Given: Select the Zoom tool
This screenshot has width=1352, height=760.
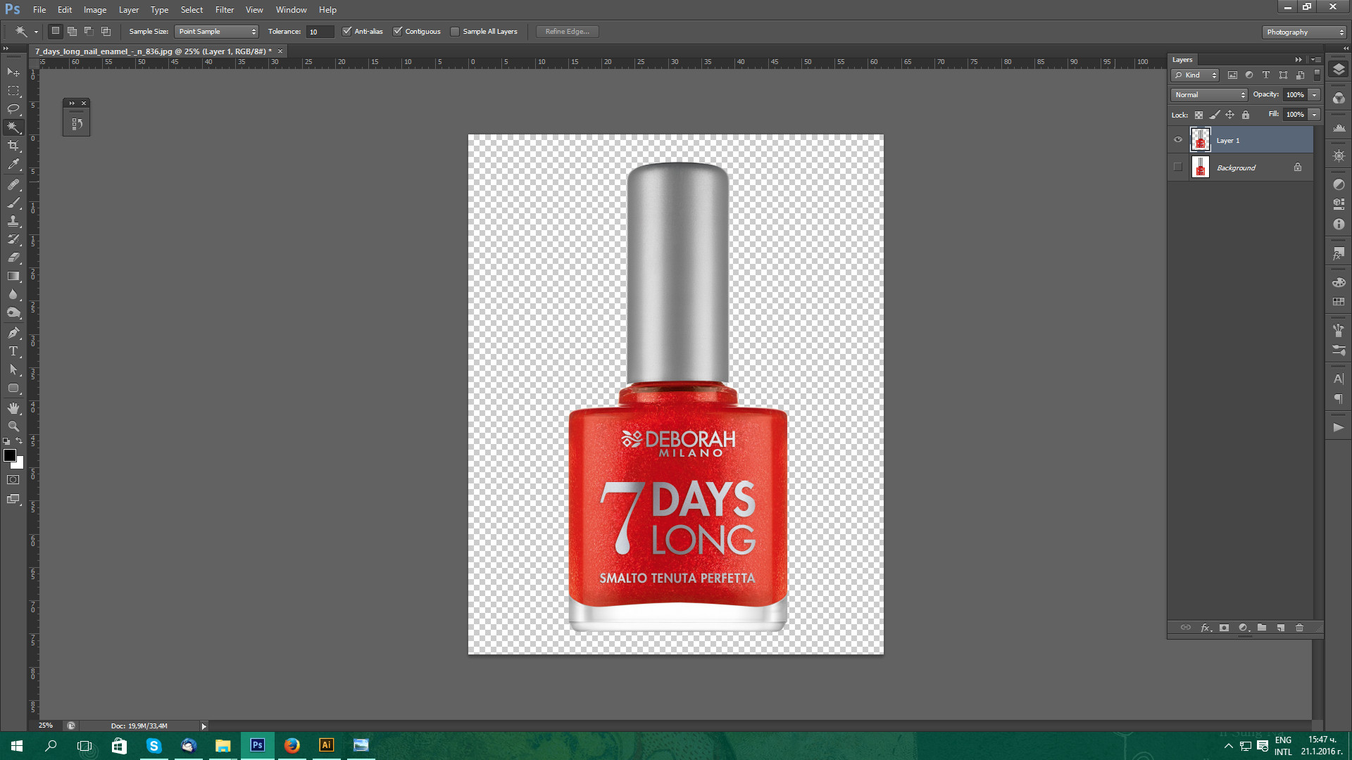Looking at the screenshot, I should 13,426.
